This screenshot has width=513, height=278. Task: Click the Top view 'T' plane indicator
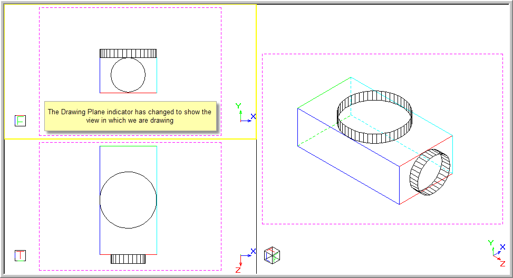(x=20, y=255)
